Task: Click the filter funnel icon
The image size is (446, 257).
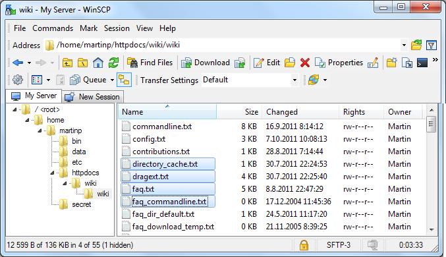Action: 432,45
